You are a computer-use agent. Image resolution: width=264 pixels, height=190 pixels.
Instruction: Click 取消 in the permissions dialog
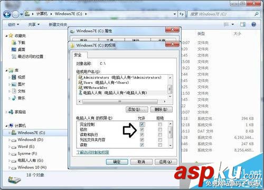click(x=142, y=162)
